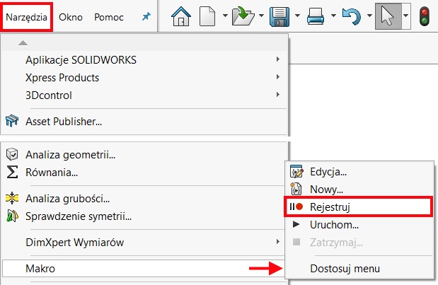438x285 pixels.
Task: Open Aplikacje SOLIDWORKS submenu
Action: 144,59
